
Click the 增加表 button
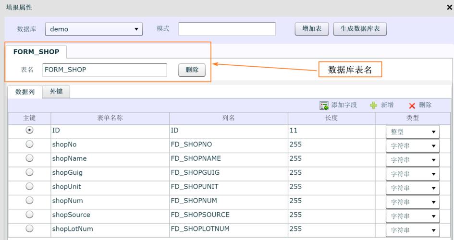[311, 29]
